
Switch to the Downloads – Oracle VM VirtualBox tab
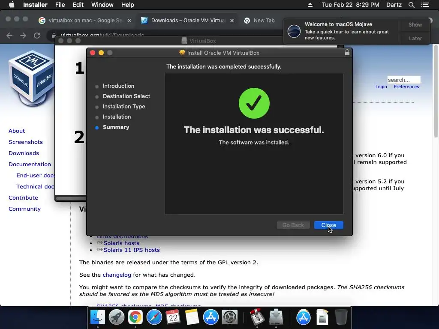pos(188,21)
